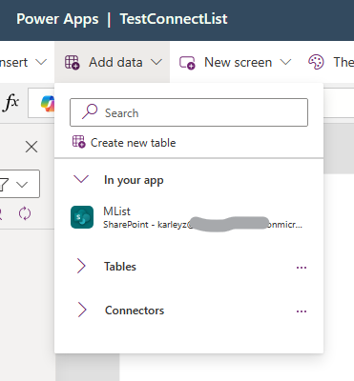
Task: Click the search magnifier icon
Action: click(90, 111)
